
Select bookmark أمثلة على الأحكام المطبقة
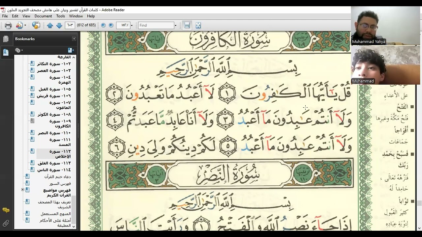click(x=55, y=223)
